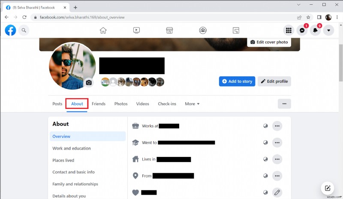
Task: Click the profile picture thumbnail
Action: (72, 66)
